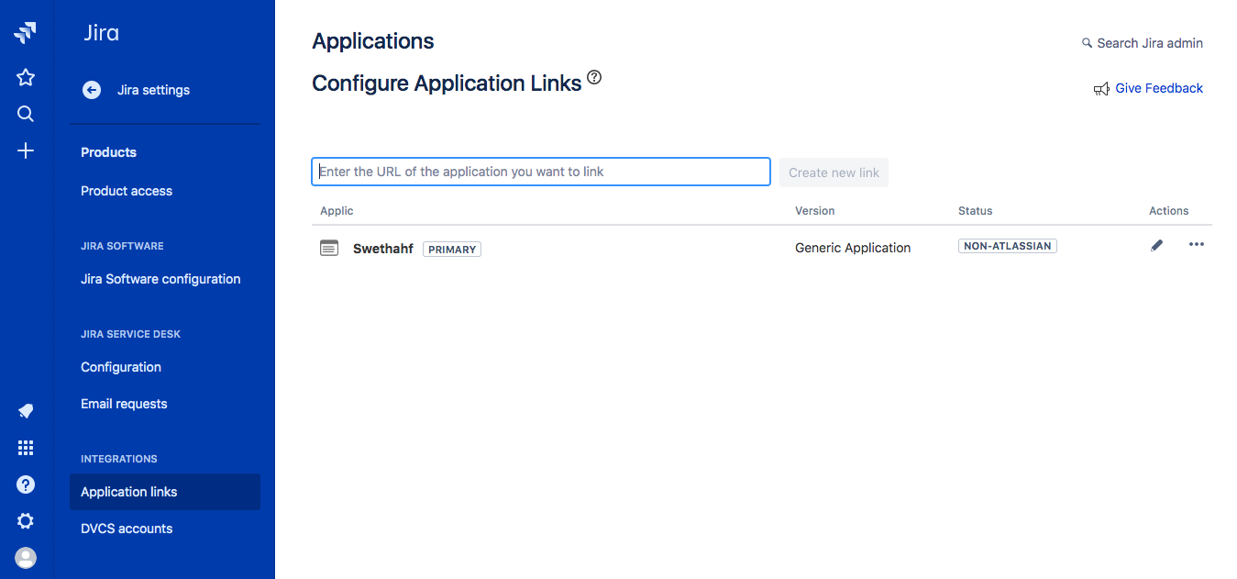This screenshot has width=1237, height=579.
Task: Click the Generic Application version text
Action: coord(853,248)
